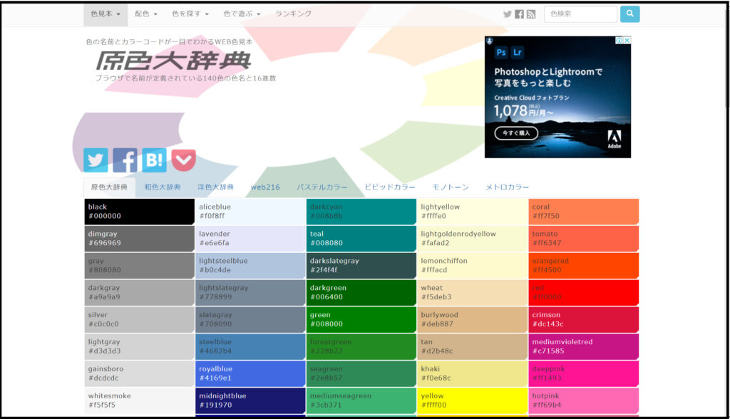Pick the lightslategray #778899 swatch
The height and width of the screenshot is (419, 730).
coord(250,293)
